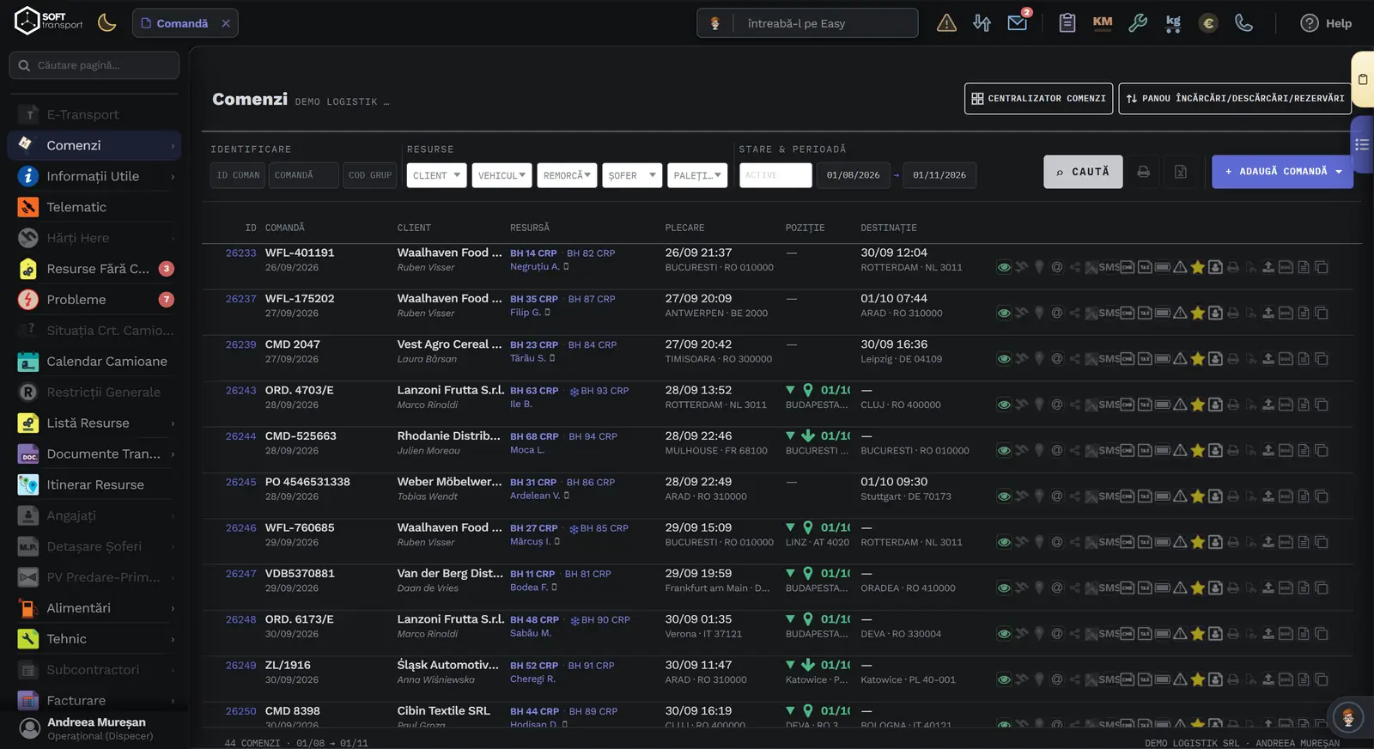
Task: Open the VEHICUL filter dropdown
Action: (x=502, y=175)
